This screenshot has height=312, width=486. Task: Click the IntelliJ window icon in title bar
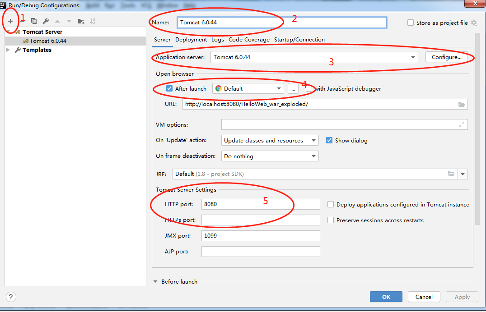(3, 5)
